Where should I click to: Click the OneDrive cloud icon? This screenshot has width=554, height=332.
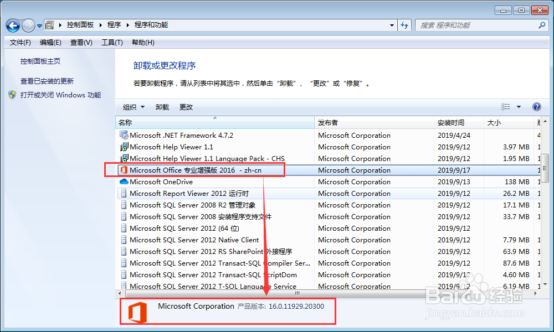(124, 181)
